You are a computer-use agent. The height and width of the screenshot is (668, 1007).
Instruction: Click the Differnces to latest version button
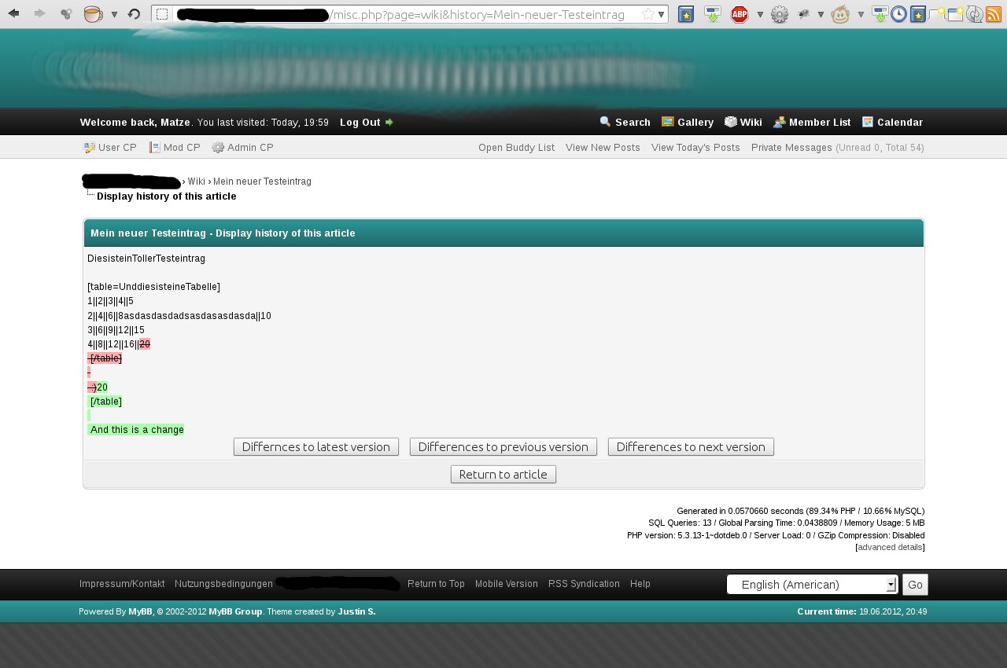316,447
